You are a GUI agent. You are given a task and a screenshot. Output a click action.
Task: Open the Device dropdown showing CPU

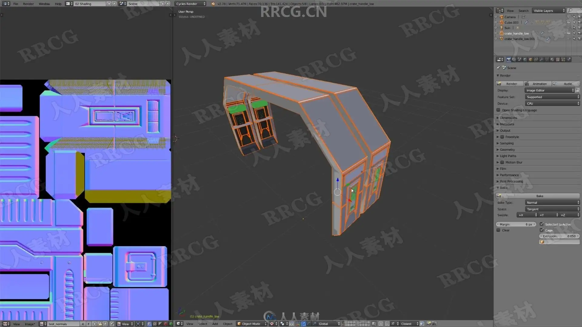point(552,104)
